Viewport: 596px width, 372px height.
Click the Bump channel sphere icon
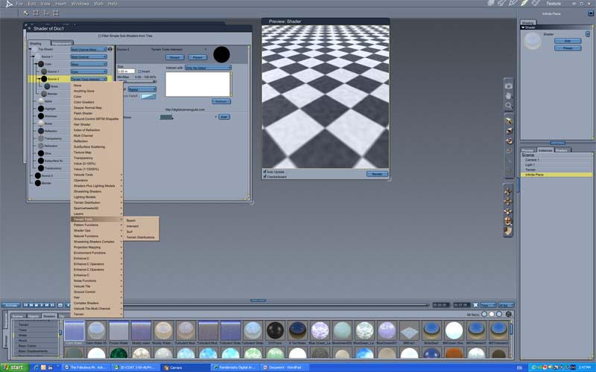39,124
